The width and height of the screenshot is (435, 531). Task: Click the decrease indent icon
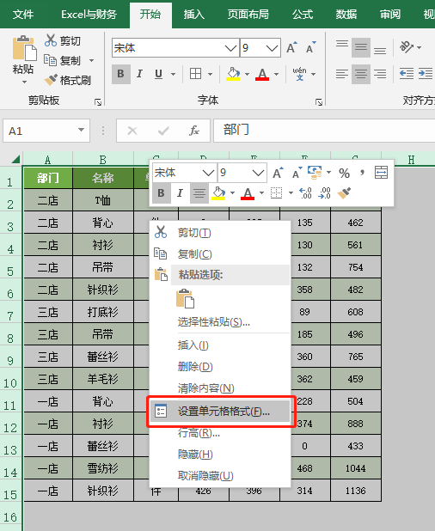(x=407, y=74)
